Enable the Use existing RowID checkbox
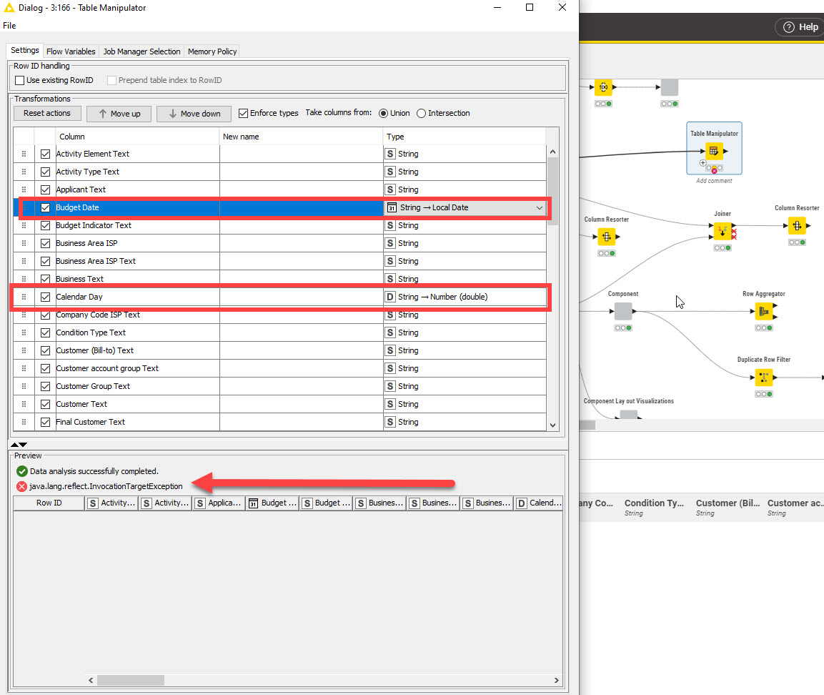 [x=20, y=80]
